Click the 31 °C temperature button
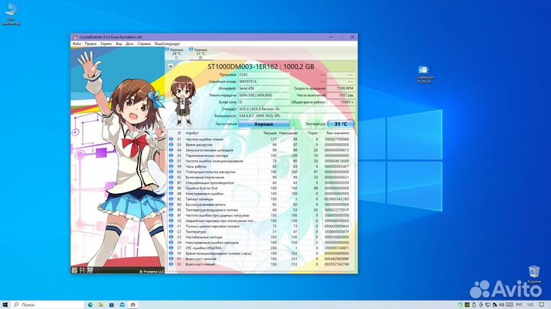The height and width of the screenshot is (309, 551). (x=340, y=124)
